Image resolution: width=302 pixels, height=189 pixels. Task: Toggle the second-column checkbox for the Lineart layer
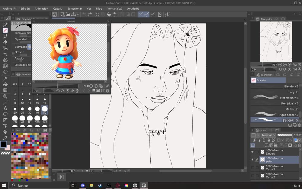[x=257, y=152]
